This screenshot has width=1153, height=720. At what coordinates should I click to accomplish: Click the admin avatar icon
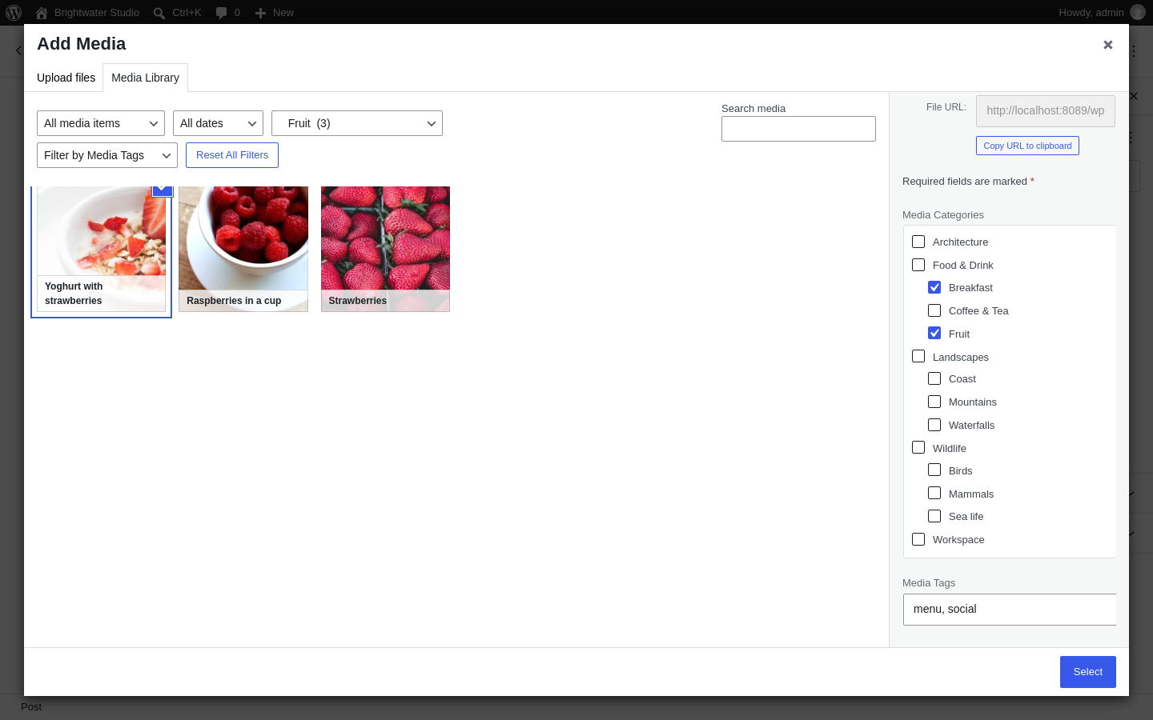pyautogui.click(x=1138, y=12)
